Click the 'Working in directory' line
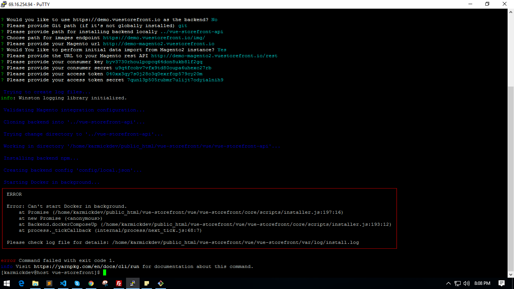514x289 pixels. 142,146
